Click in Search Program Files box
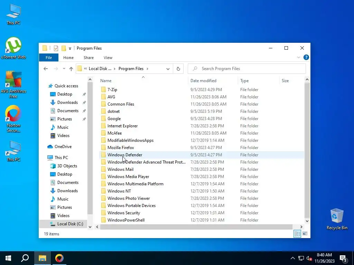 (247, 69)
